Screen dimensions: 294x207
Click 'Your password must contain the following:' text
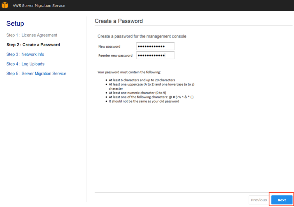pyautogui.click(x=129, y=72)
